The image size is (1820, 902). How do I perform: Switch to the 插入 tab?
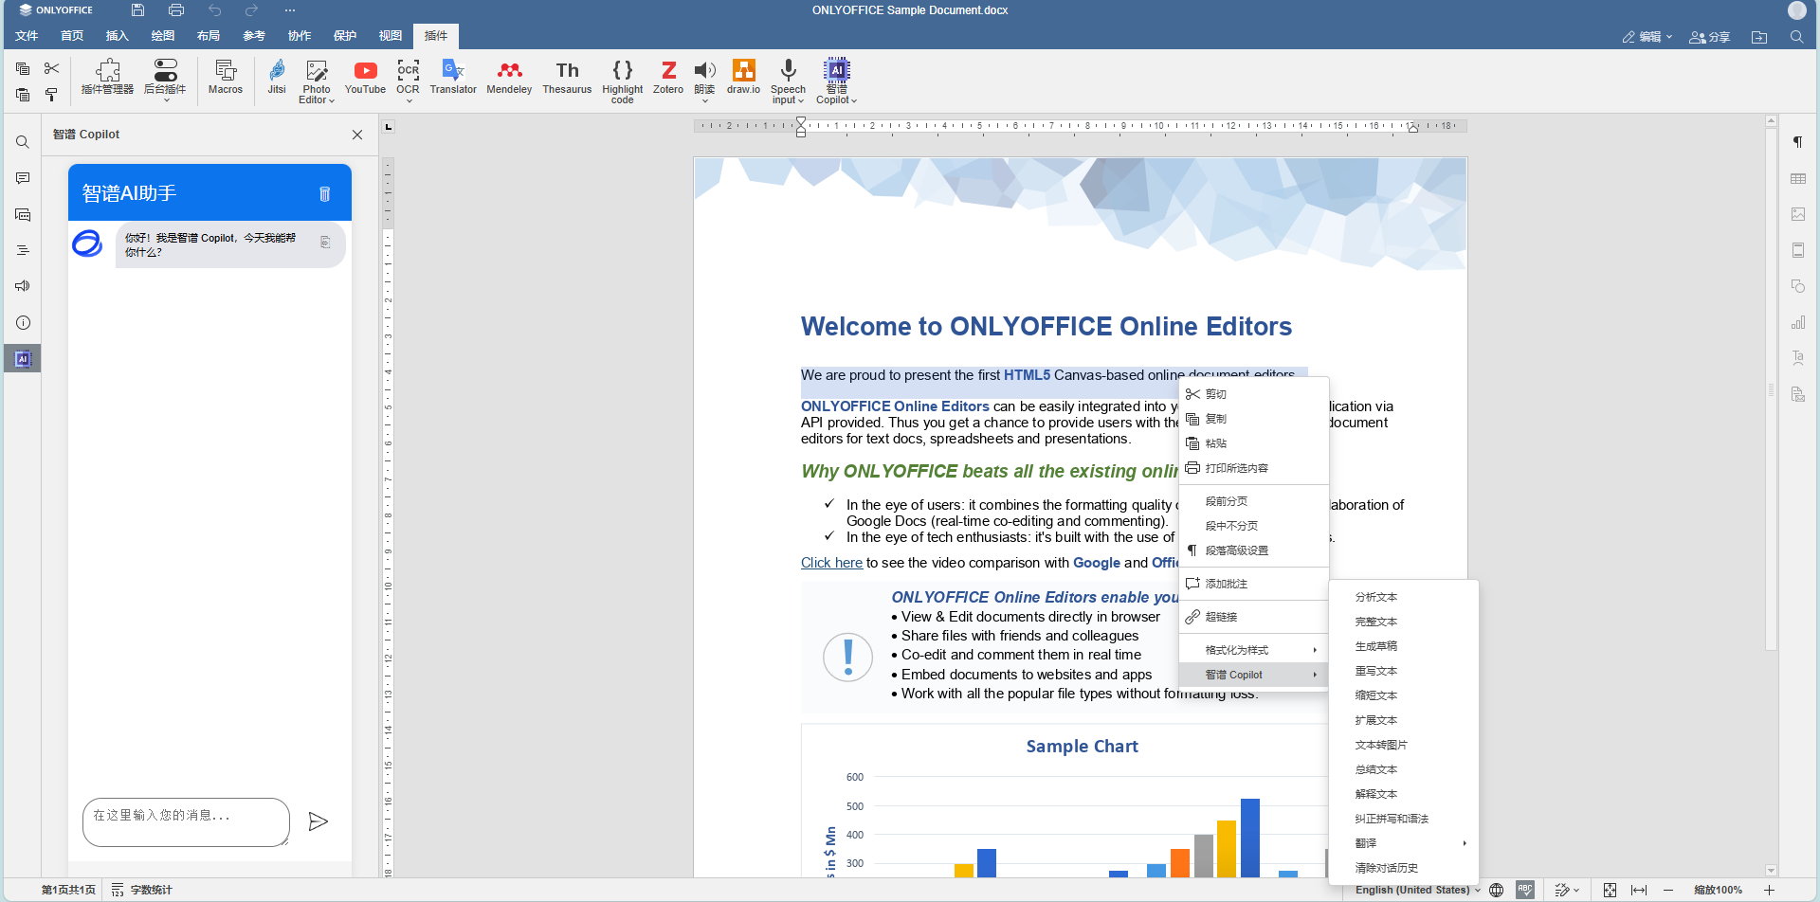[117, 36]
